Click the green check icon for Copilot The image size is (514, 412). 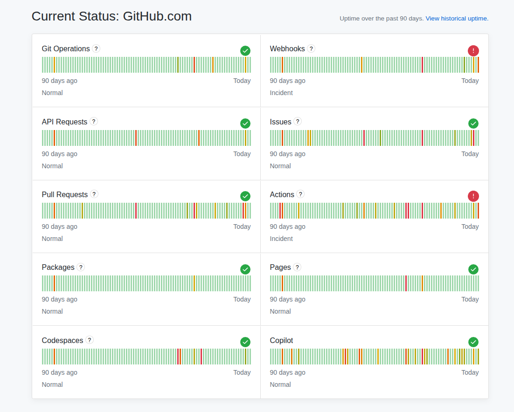(473, 342)
